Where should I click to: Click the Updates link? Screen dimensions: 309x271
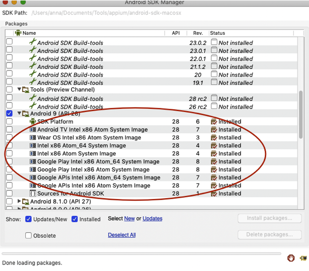[152, 219]
